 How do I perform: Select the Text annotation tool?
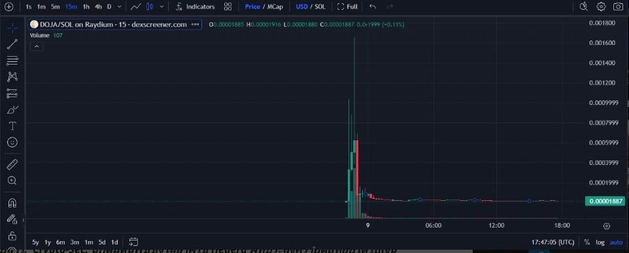point(12,126)
